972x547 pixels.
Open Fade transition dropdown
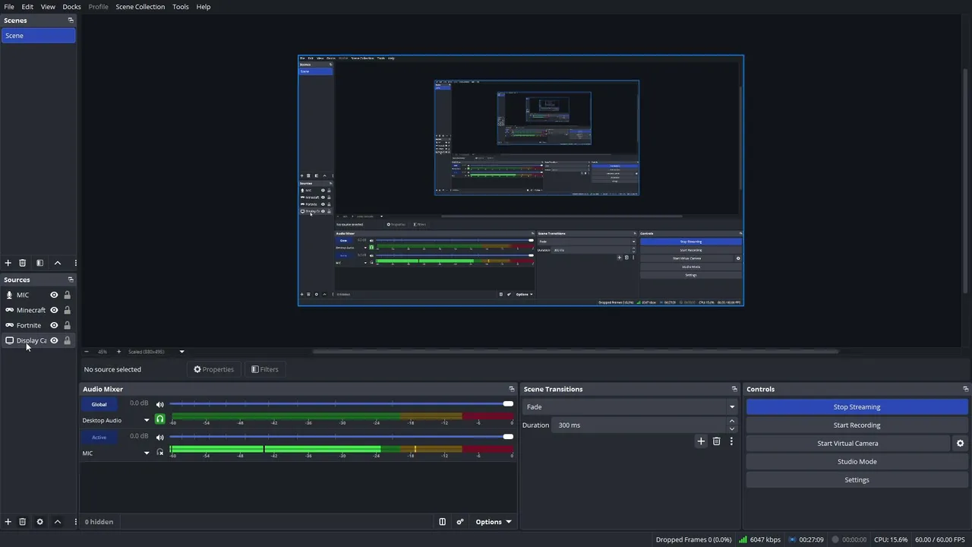630,407
